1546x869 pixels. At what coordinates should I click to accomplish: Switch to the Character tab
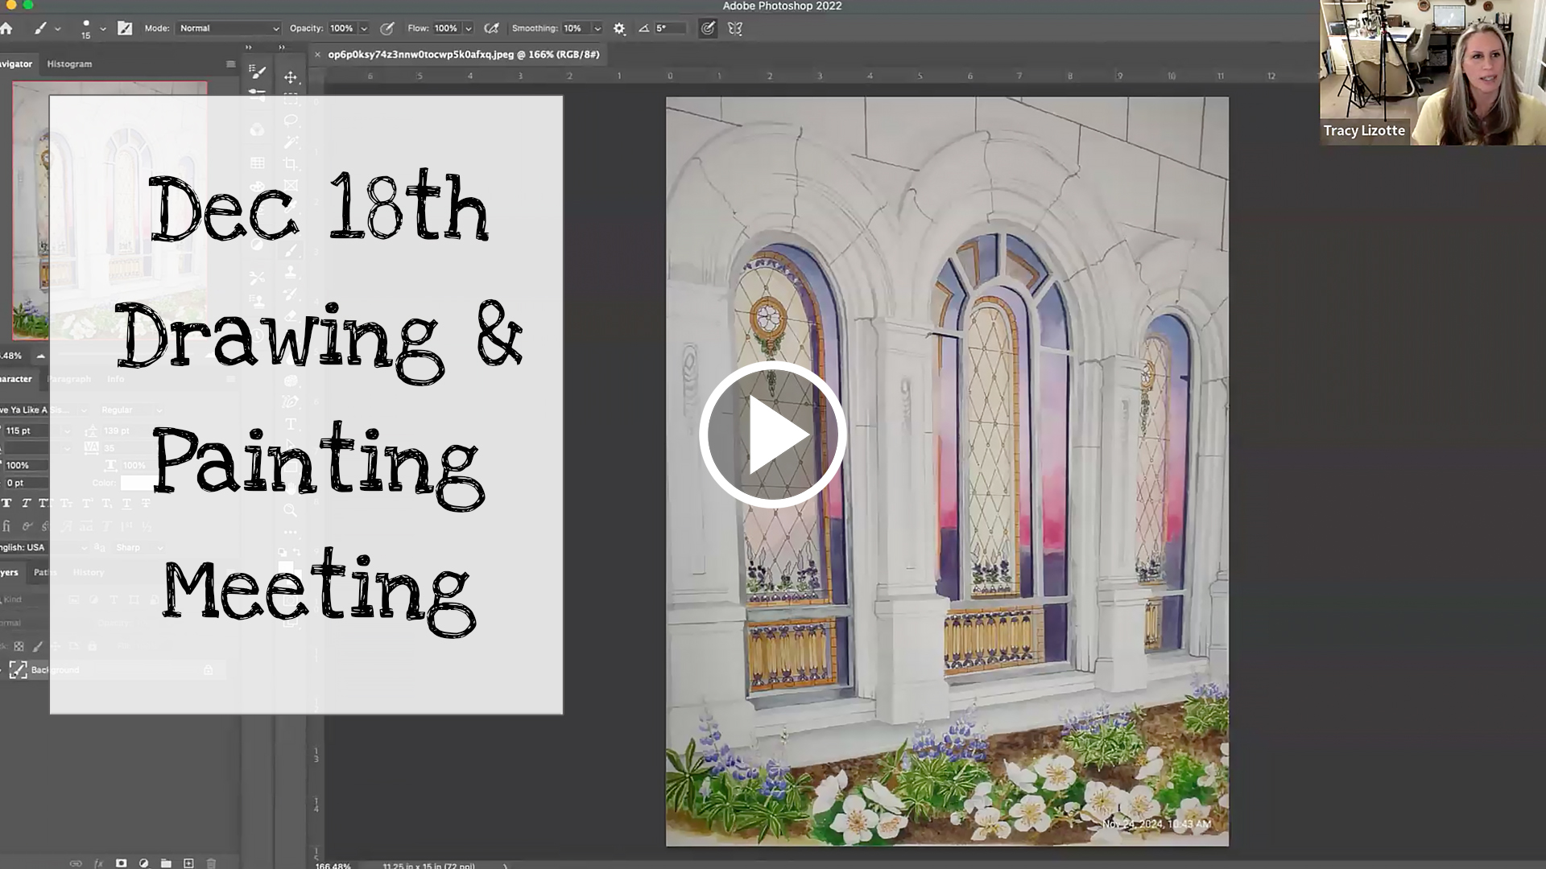pyautogui.click(x=16, y=379)
